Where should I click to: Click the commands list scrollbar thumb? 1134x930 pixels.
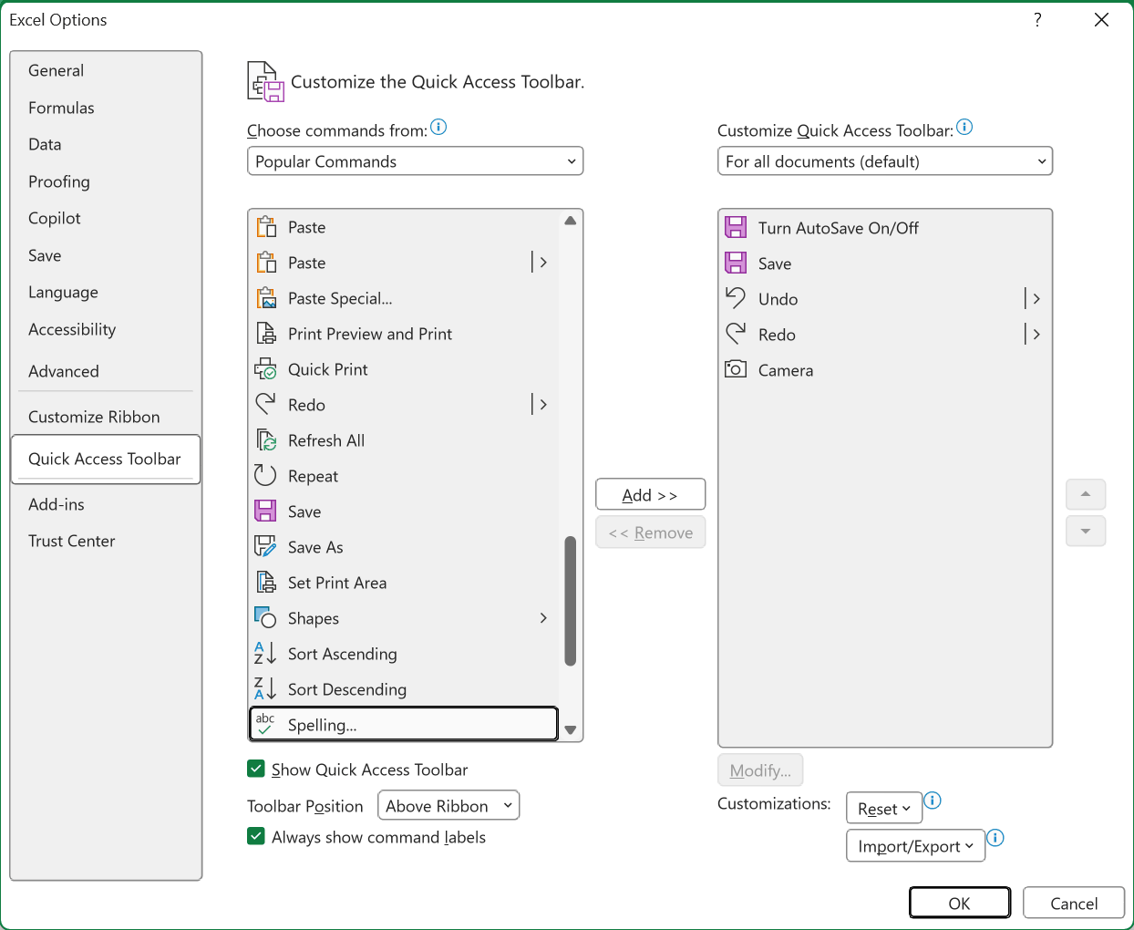click(571, 601)
